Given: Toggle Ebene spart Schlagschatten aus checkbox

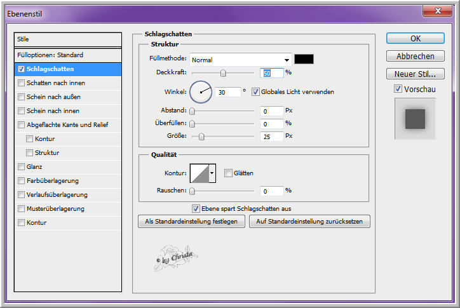Looking at the screenshot, I should coord(196,208).
